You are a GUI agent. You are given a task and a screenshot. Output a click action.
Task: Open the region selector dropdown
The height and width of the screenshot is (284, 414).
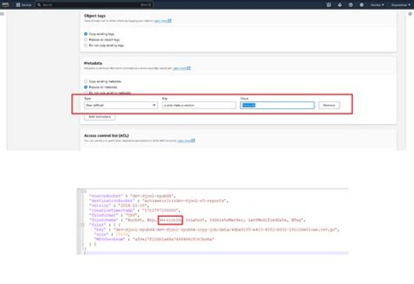377,5
